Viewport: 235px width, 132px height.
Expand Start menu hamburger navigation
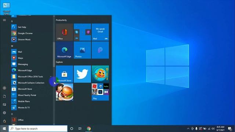tap(4, 20)
